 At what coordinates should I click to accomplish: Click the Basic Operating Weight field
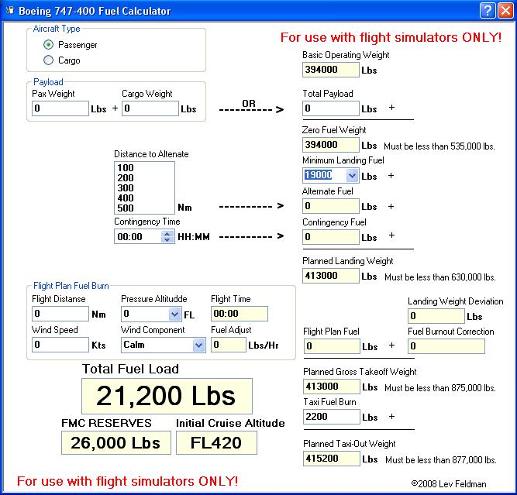pyautogui.click(x=331, y=70)
